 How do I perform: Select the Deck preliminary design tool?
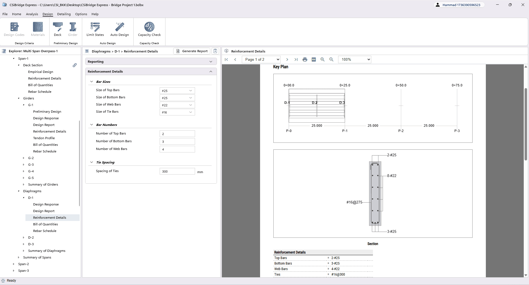point(58,29)
